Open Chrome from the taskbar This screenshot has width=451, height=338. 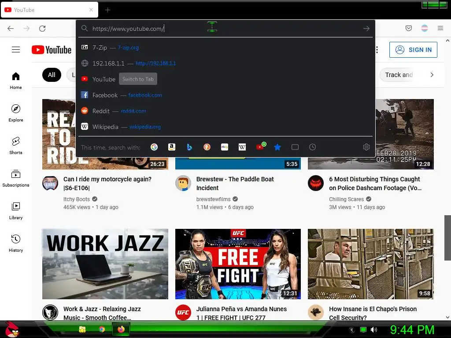pyautogui.click(x=102, y=329)
